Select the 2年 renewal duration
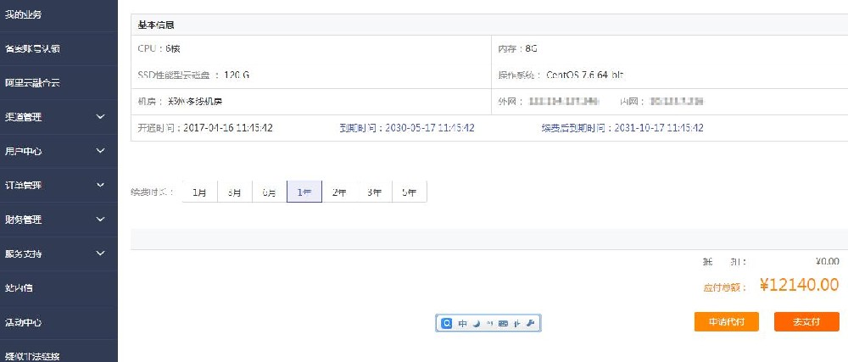The height and width of the screenshot is (362, 848). 340,192
